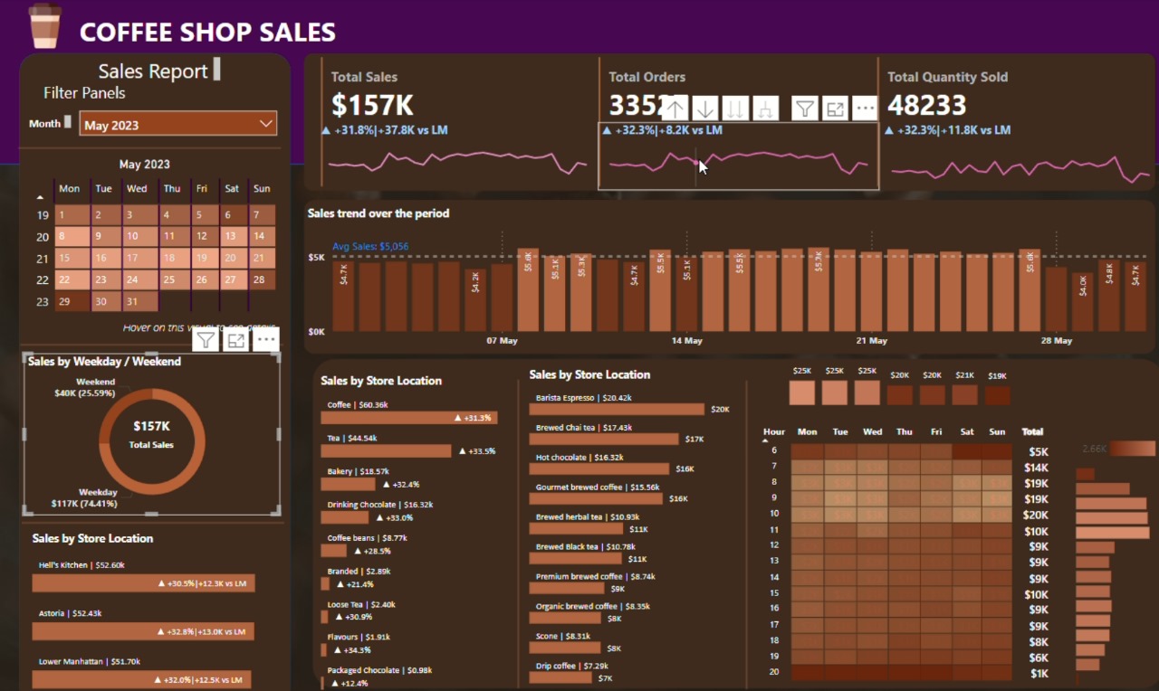1159x691 pixels.
Task: Select the Lower Manhattan sales bar
Action: [x=142, y=679]
